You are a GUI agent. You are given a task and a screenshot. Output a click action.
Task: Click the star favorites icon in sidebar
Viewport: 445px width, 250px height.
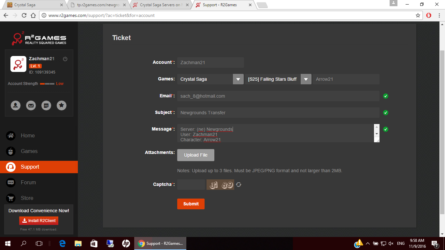pos(62,105)
